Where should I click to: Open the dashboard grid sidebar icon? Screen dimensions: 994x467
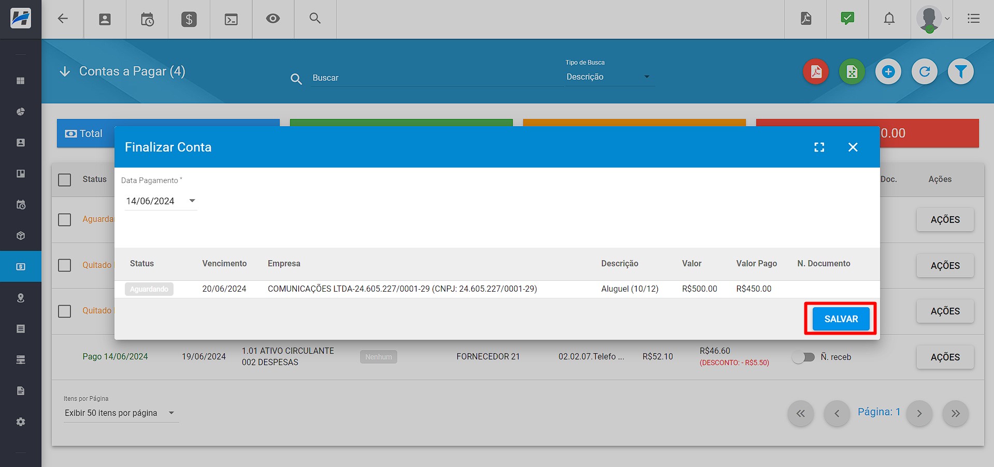pyautogui.click(x=21, y=81)
